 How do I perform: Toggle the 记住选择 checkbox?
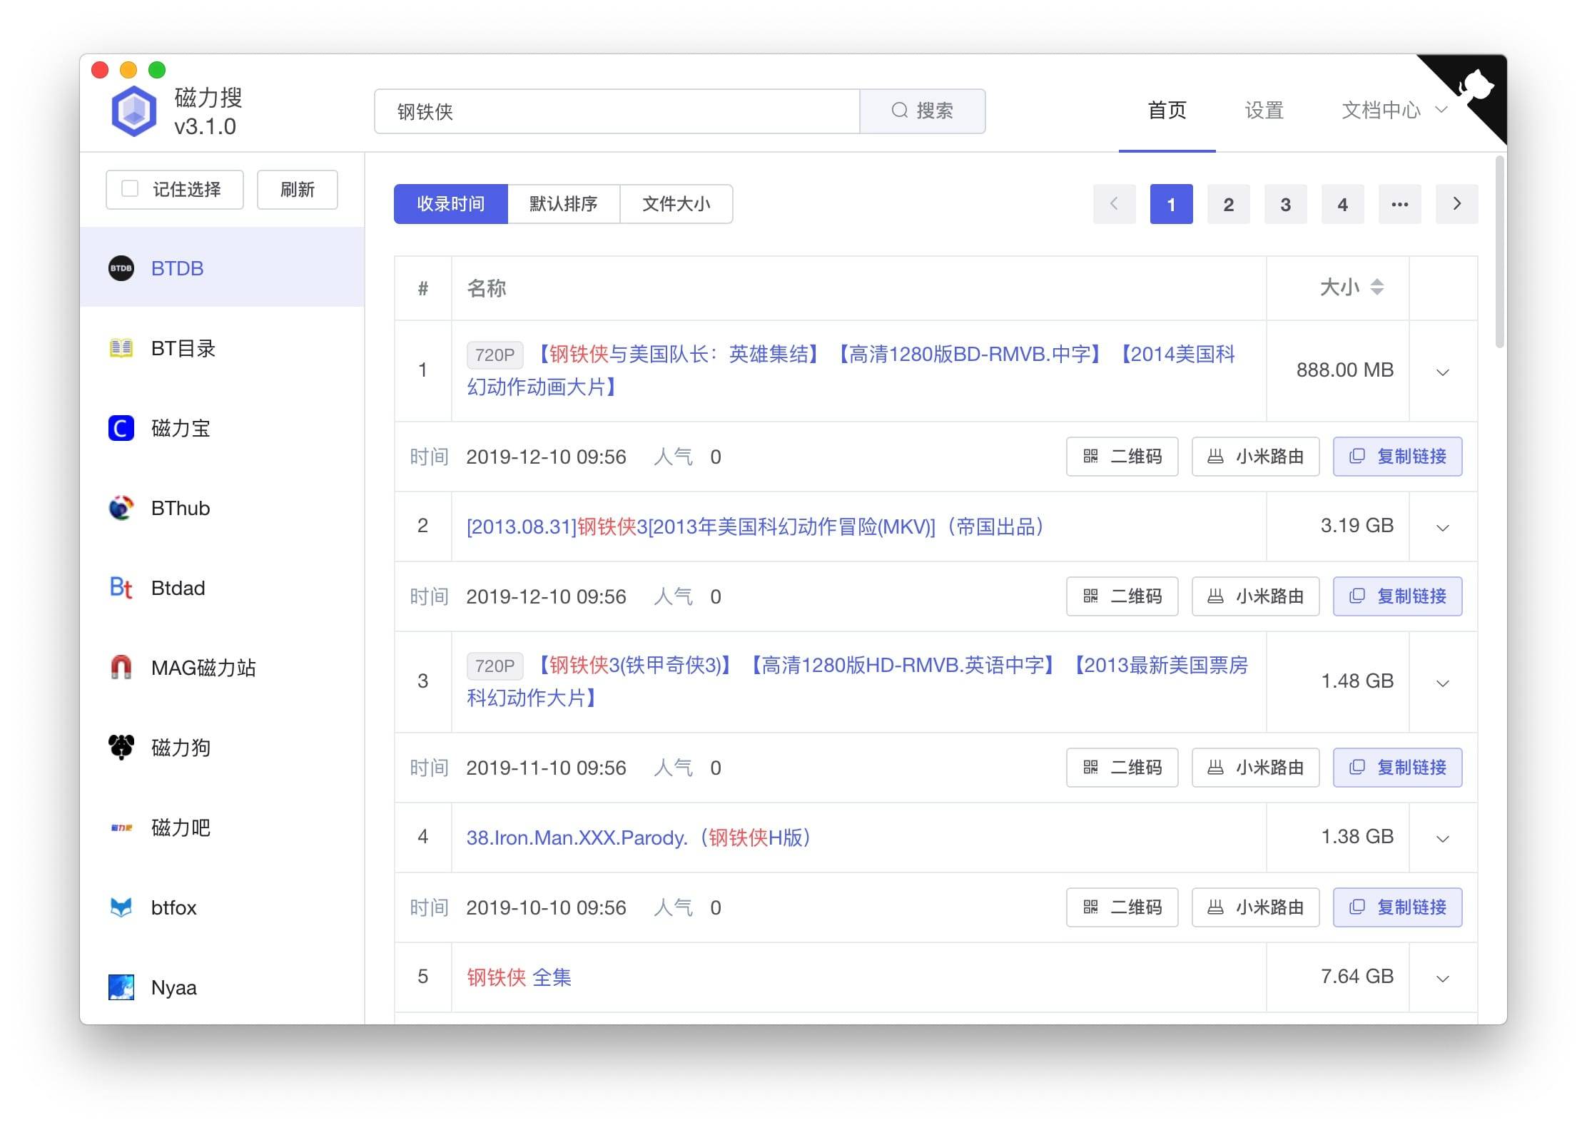coord(130,189)
